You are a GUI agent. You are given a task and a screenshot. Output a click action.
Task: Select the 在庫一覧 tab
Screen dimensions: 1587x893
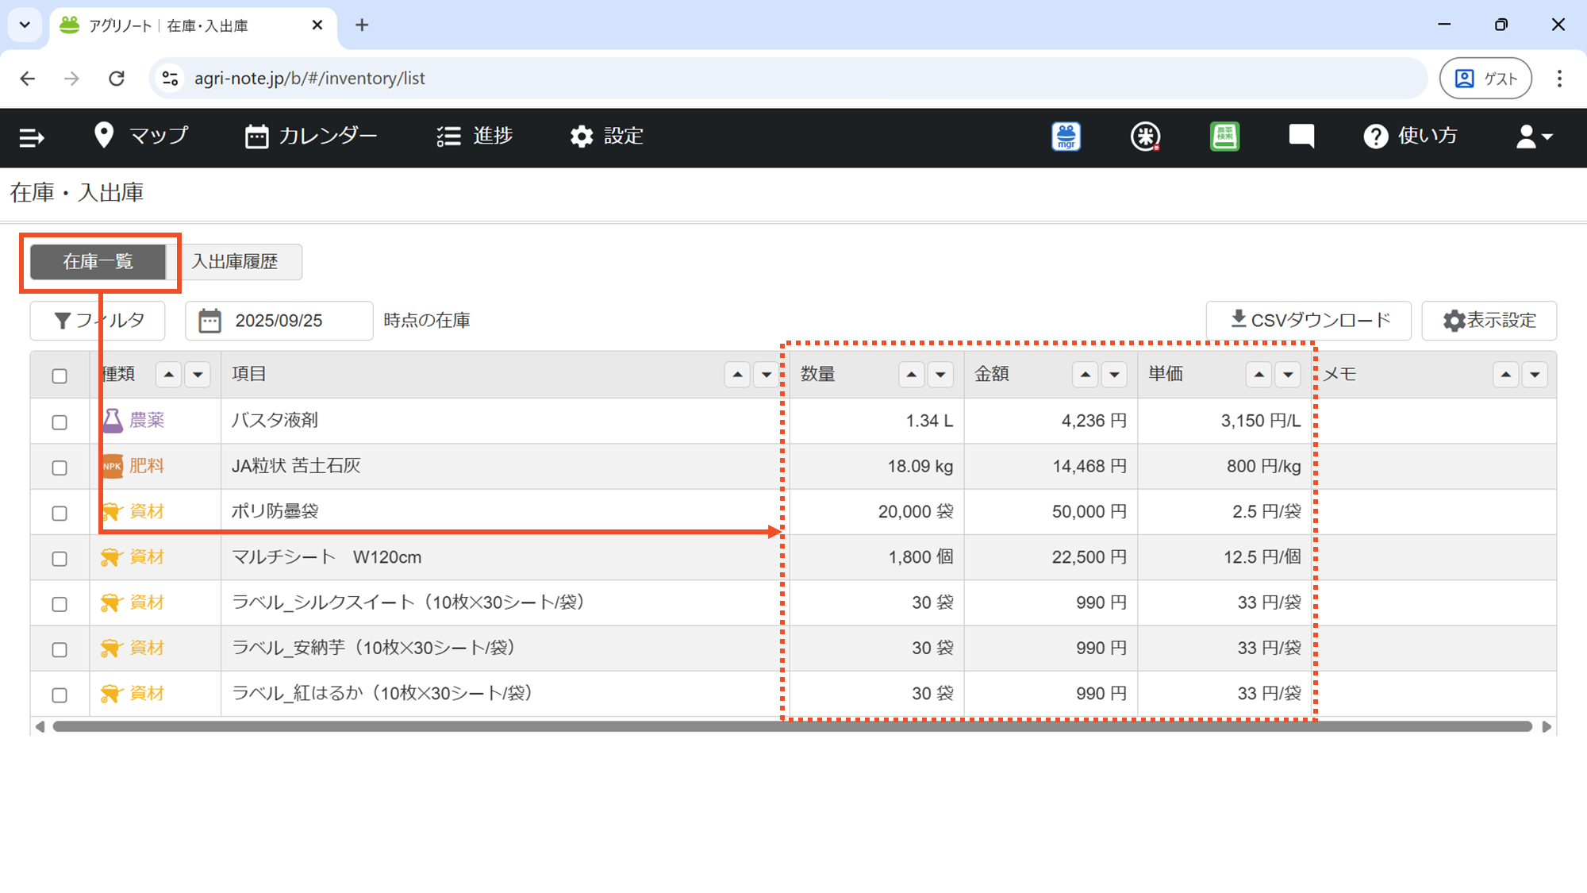[98, 262]
